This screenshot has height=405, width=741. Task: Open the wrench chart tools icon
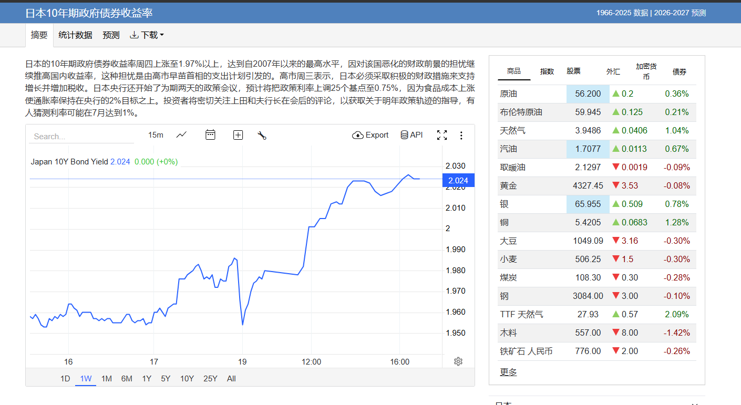(x=262, y=136)
